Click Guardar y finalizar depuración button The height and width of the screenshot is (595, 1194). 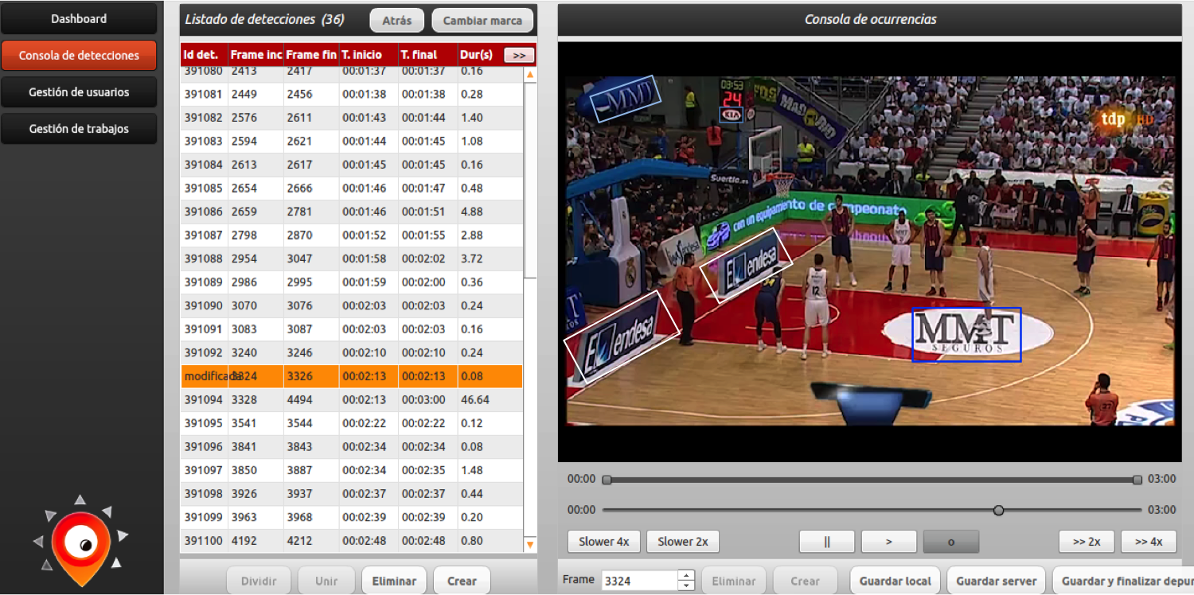[1123, 581]
